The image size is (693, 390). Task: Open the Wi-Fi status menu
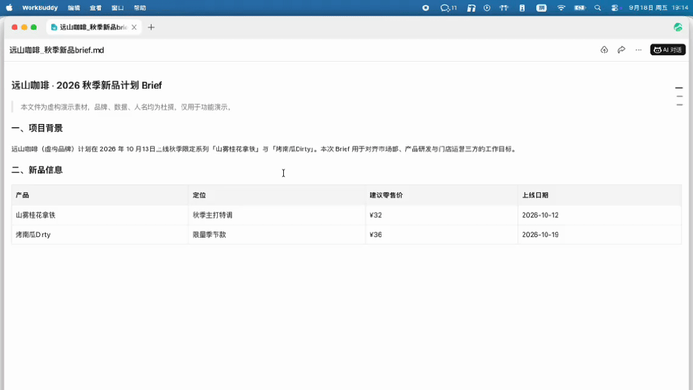pyautogui.click(x=561, y=8)
